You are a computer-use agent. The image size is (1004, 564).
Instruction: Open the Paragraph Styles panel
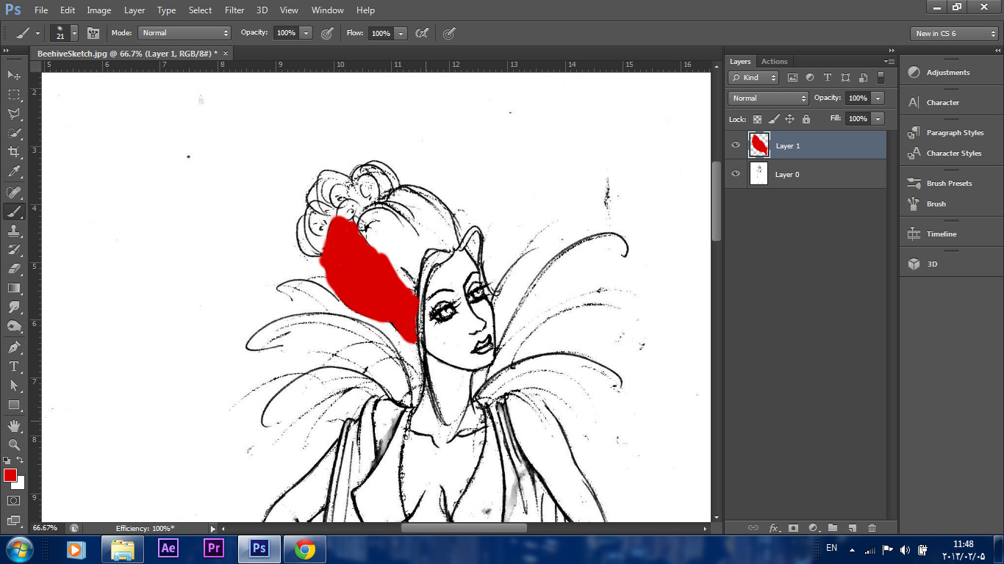955,132
